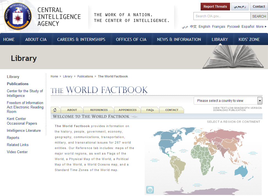
Task: Open the Freedom of Information Act link
Action: 25,107
